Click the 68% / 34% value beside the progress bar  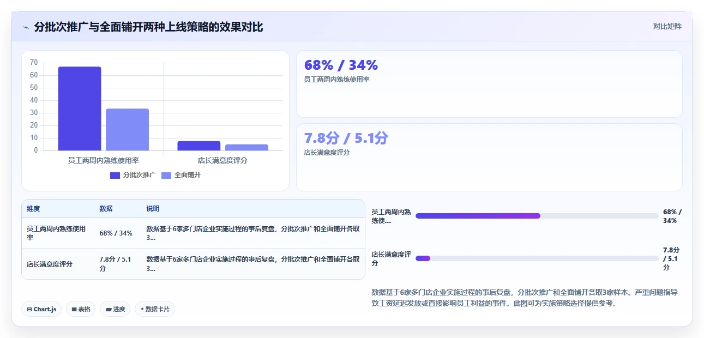(672, 216)
